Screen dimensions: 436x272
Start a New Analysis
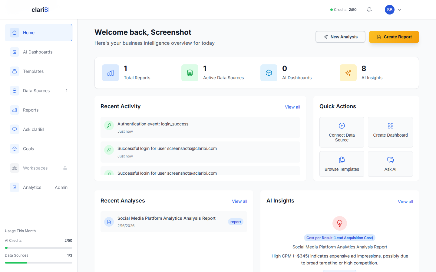[x=340, y=37]
